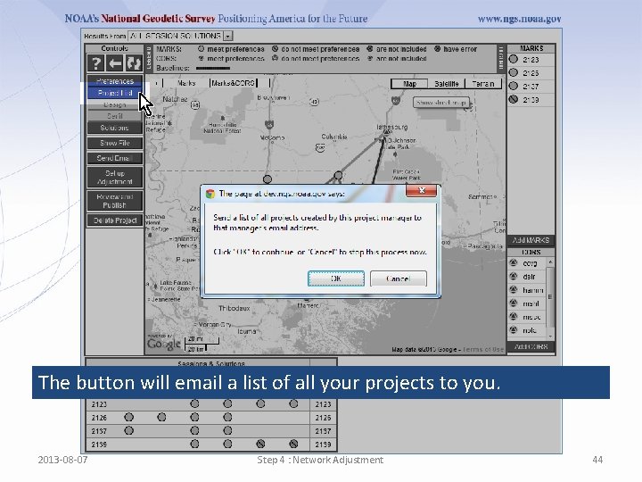Image resolution: width=642 pixels, height=482 pixels.
Task: Open the Terms of Use map link
Action: click(483, 350)
